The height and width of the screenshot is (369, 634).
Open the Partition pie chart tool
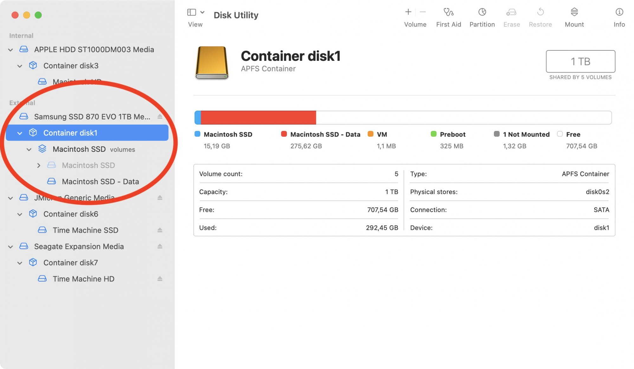[482, 12]
